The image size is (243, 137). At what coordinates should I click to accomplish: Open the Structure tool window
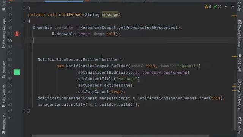(3, 70)
